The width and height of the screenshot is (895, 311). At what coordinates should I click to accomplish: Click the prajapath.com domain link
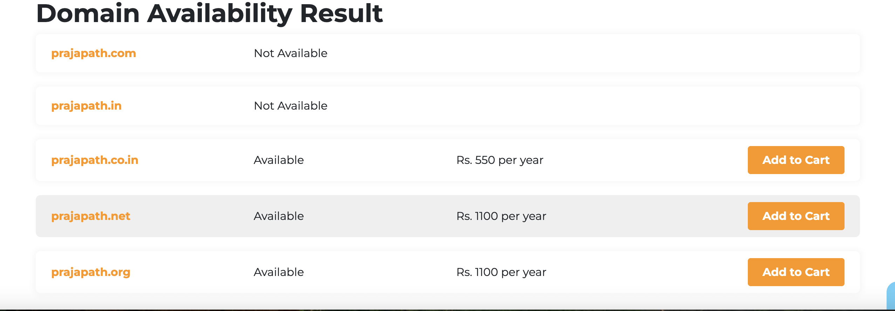coord(94,53)
